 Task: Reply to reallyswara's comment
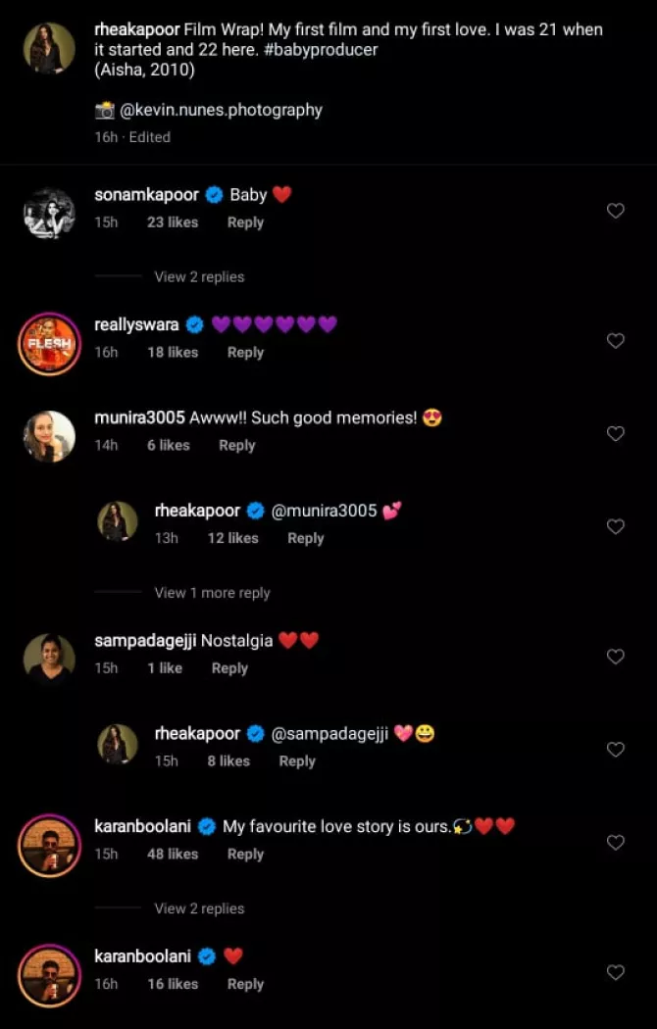coord(245,353)
